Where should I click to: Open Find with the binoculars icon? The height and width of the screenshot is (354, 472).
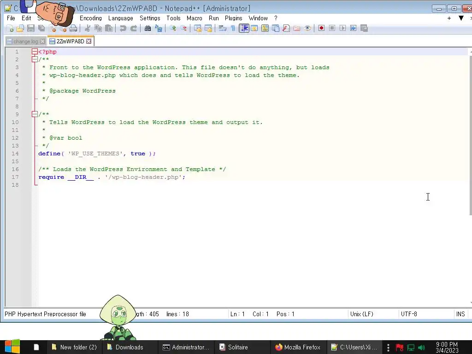[x=148, y=28]
